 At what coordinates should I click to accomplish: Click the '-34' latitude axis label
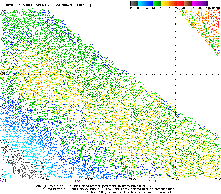coord(3,73)
